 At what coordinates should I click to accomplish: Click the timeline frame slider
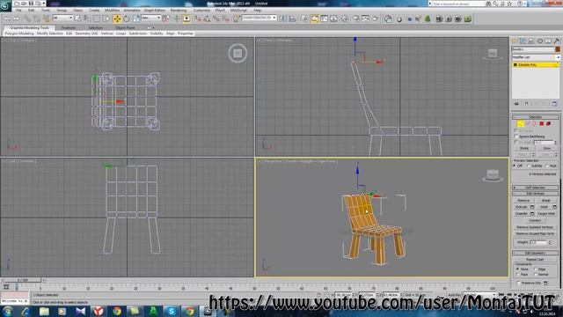click(22, 280)
